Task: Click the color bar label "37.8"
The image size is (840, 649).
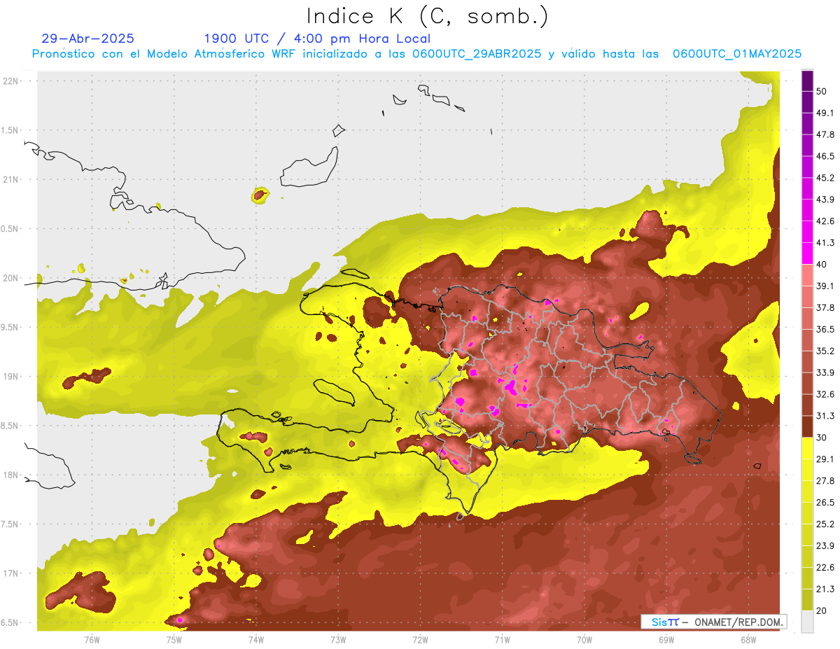Action: 825,307
